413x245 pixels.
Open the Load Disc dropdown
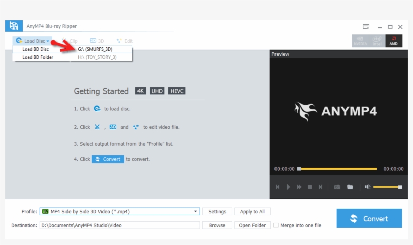click(32, 41)
